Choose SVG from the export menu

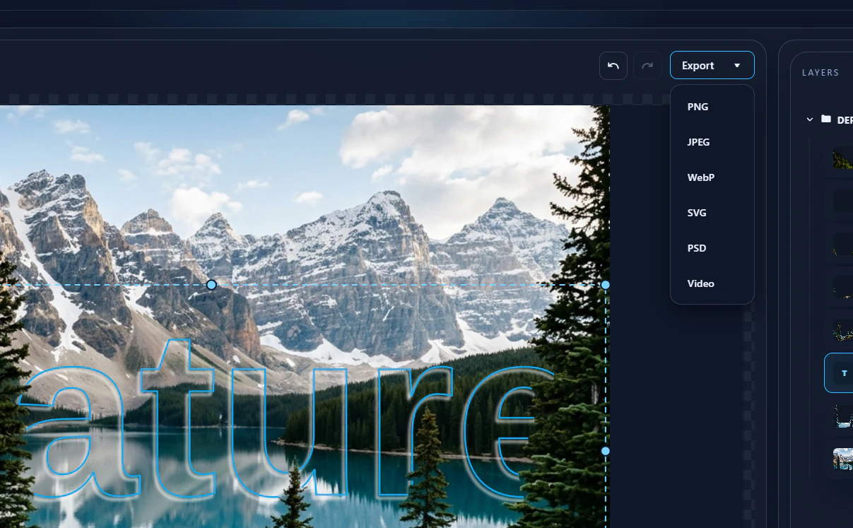point(697,213)
